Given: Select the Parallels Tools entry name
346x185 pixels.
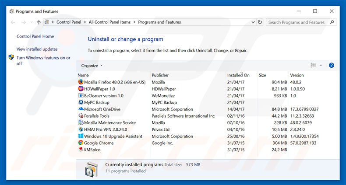Looking at the screenshot, I should pyautogui.click(x=97, y=116).
